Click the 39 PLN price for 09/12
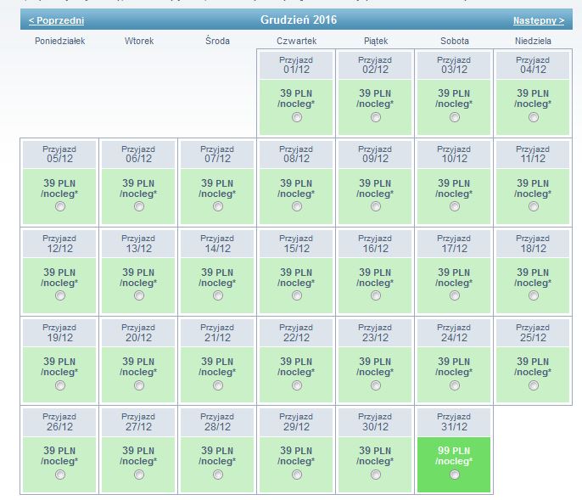This screenshot has width=582, height=500. point(375,183)
